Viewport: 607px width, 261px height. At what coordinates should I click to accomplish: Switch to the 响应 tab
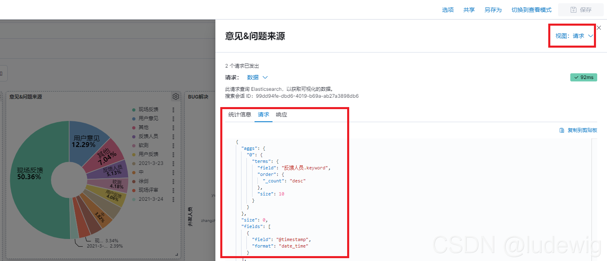click(x=281, y=114)
